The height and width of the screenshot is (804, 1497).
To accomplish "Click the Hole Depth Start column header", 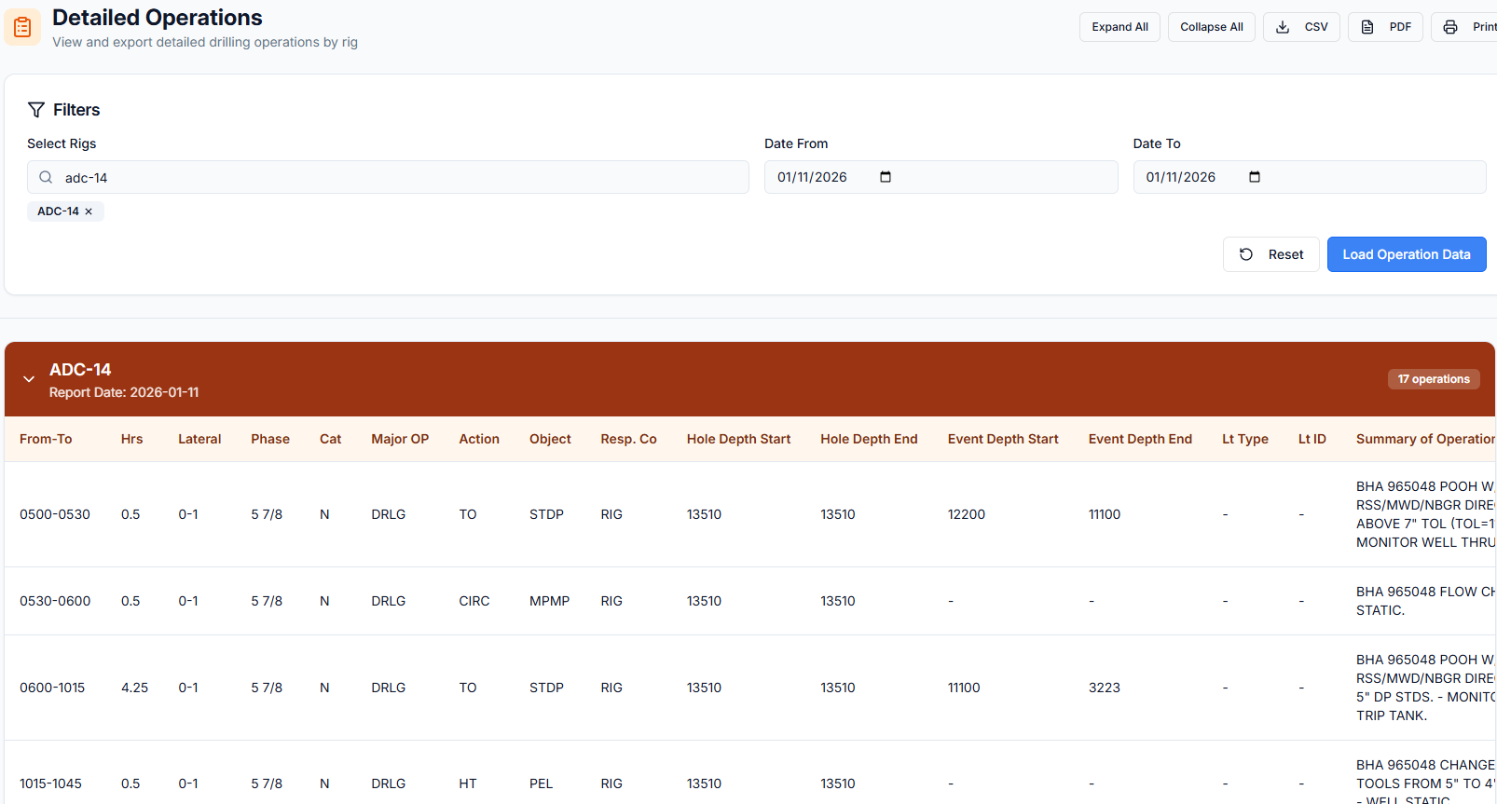I will tap(738, 439).
